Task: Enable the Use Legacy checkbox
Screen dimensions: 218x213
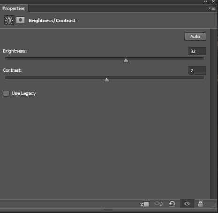Action: pos(6,93)
